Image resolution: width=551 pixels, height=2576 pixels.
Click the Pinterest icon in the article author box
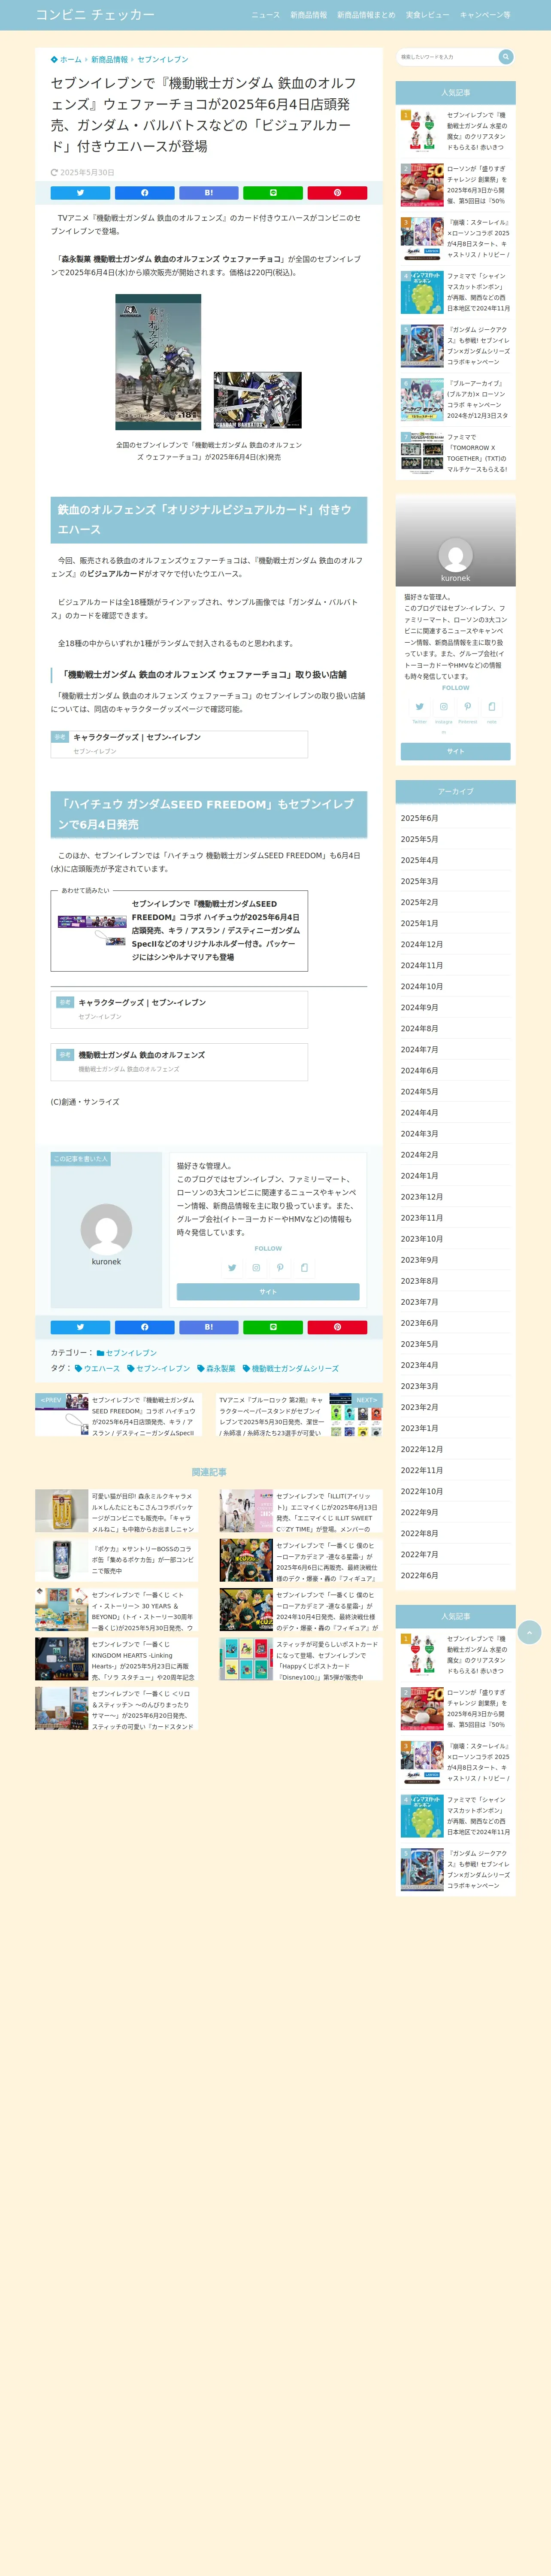pyautogui.click(x=280, y=1268)
